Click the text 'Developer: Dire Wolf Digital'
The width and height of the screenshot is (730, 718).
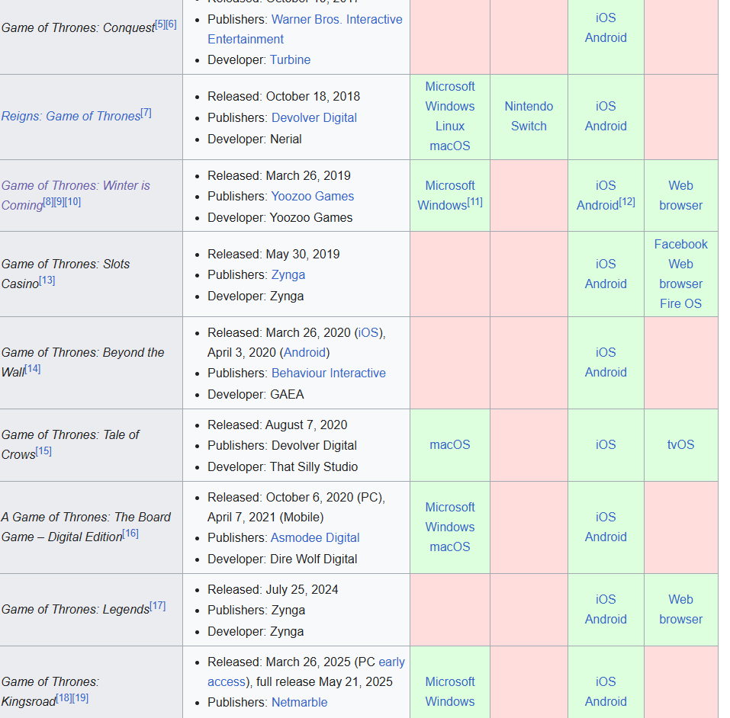click(282, 559)
